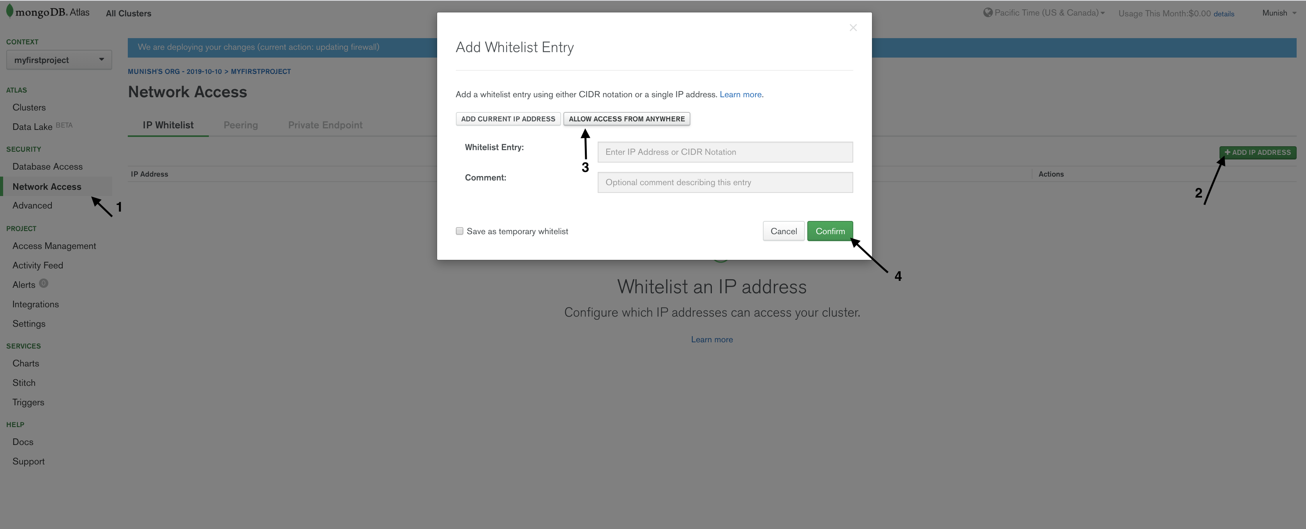Click the Confirm button
Image resolution: width=1306 pixels, height=529 pixels.
(x=830, y=231)
